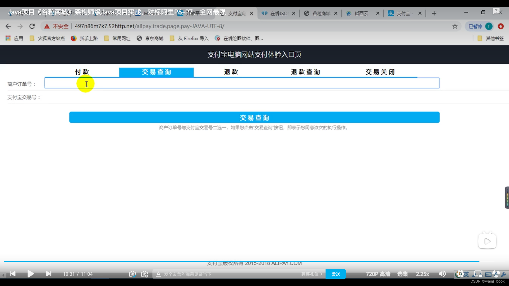Open a new tab with the plus icon
Screen dimensions: 509x286
(x=434, y=13)
